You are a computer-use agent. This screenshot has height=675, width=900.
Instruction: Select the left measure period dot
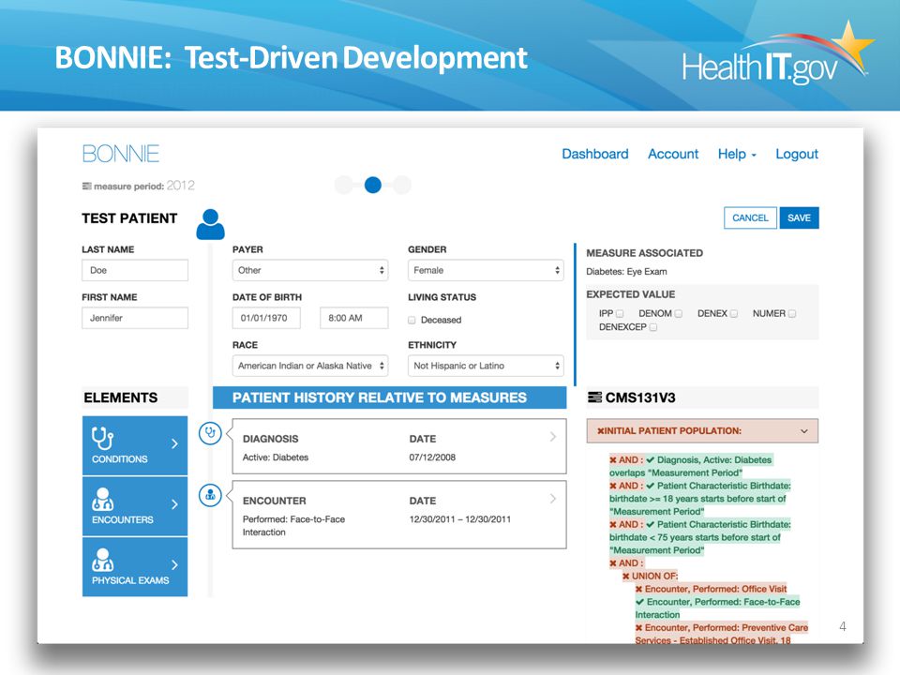click(x=344, y=185)
